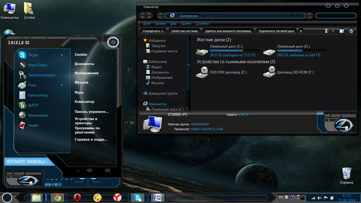Expand Skype submenu arrow
361x203 pixels.
(x=62, y=55)
